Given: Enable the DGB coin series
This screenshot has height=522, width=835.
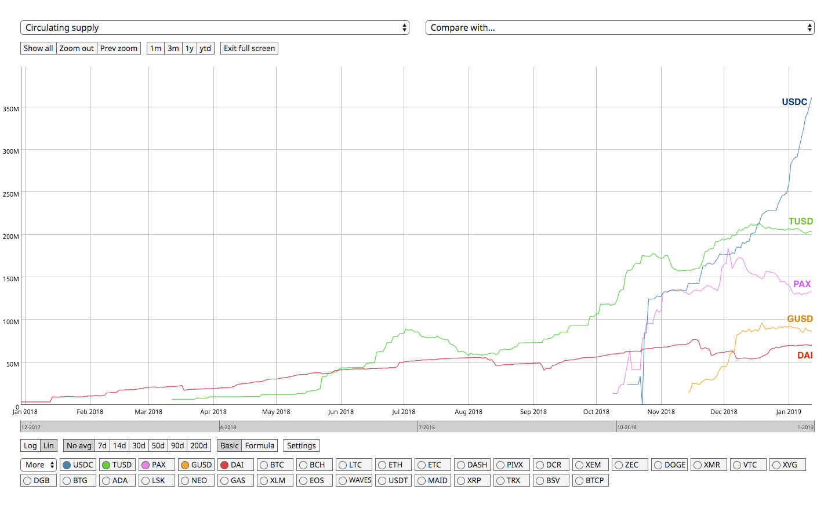Looking at the screenshot, I should (38, 481).
